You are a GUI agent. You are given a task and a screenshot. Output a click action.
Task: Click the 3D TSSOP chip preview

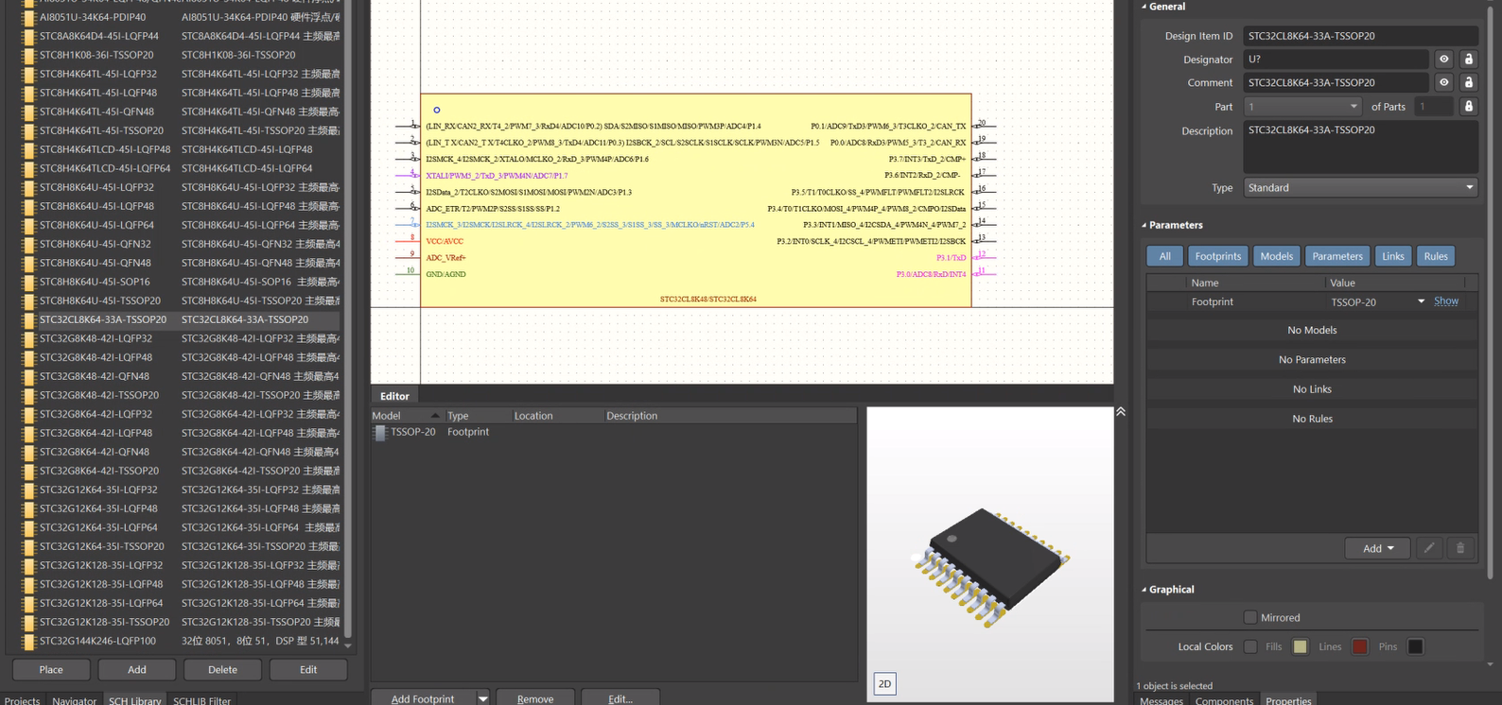(990, 567)
